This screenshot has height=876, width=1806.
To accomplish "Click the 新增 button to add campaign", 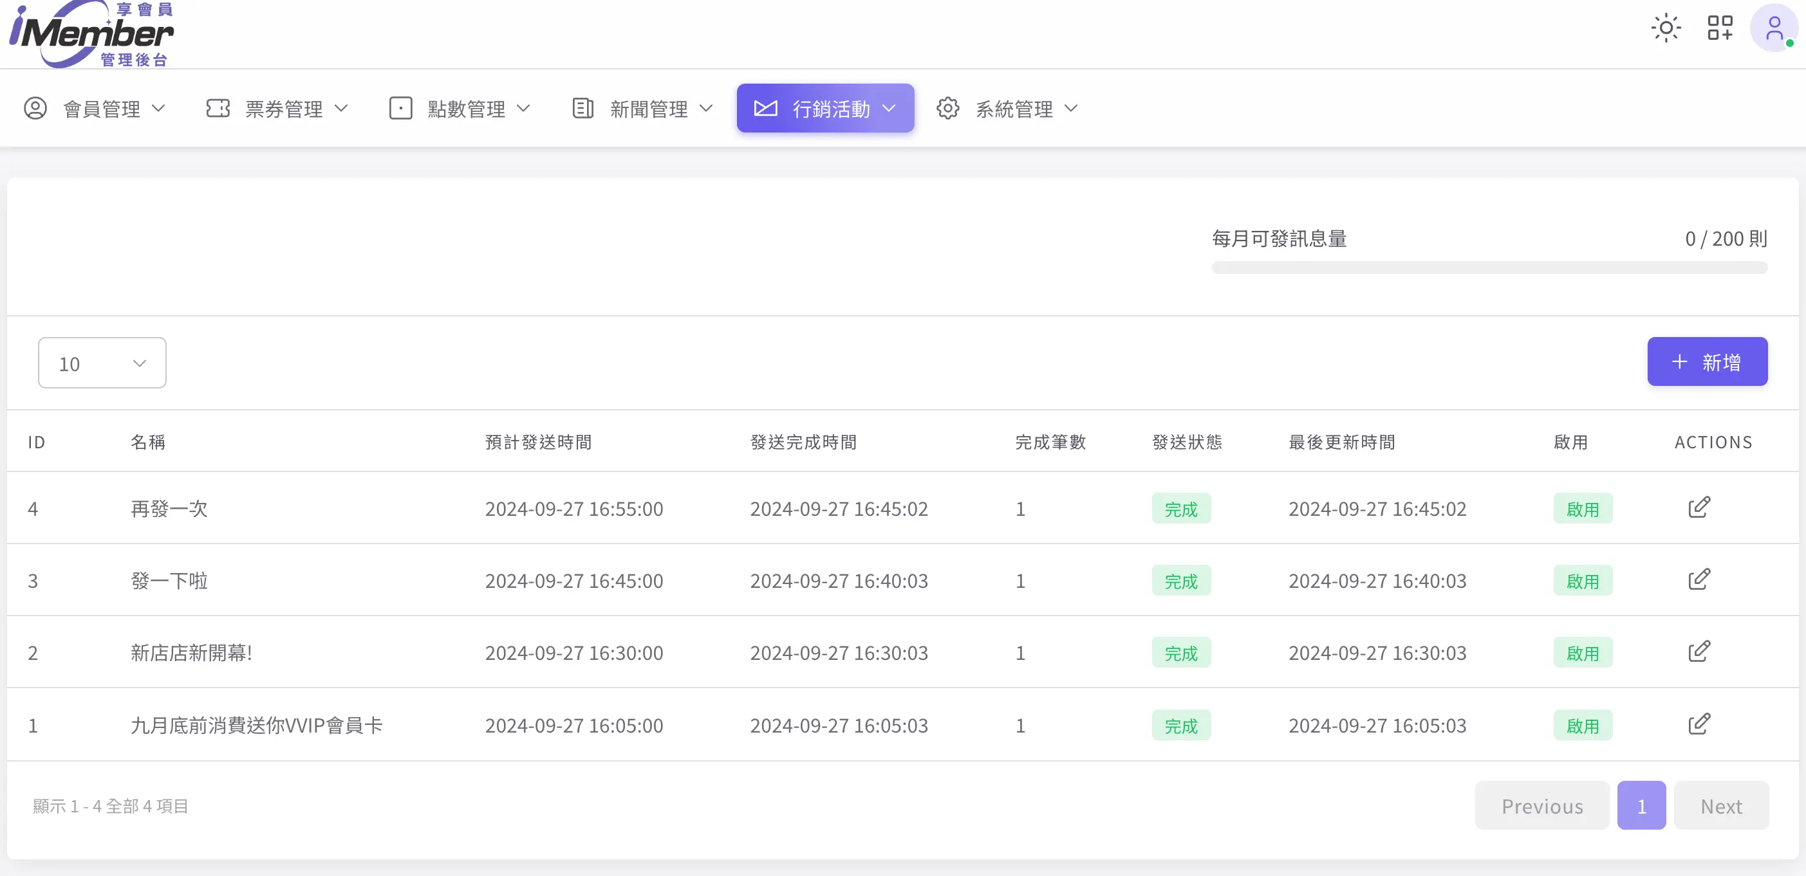I will (1707, 361).
